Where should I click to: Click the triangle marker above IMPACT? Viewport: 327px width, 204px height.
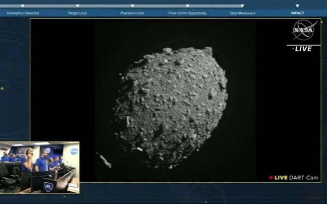297,6
